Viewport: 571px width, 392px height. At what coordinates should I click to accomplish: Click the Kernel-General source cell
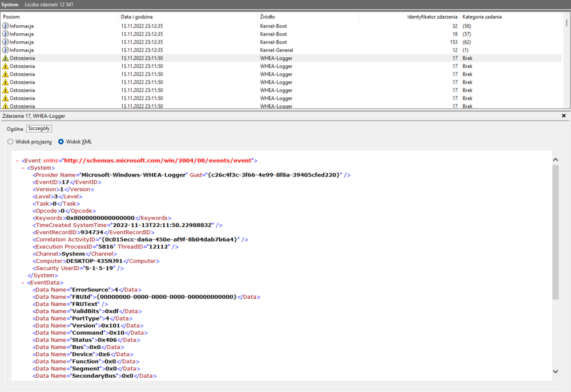coord(276,50)
